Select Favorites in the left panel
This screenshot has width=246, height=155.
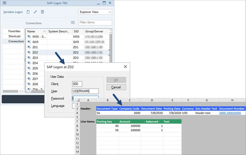coord(14,31)
